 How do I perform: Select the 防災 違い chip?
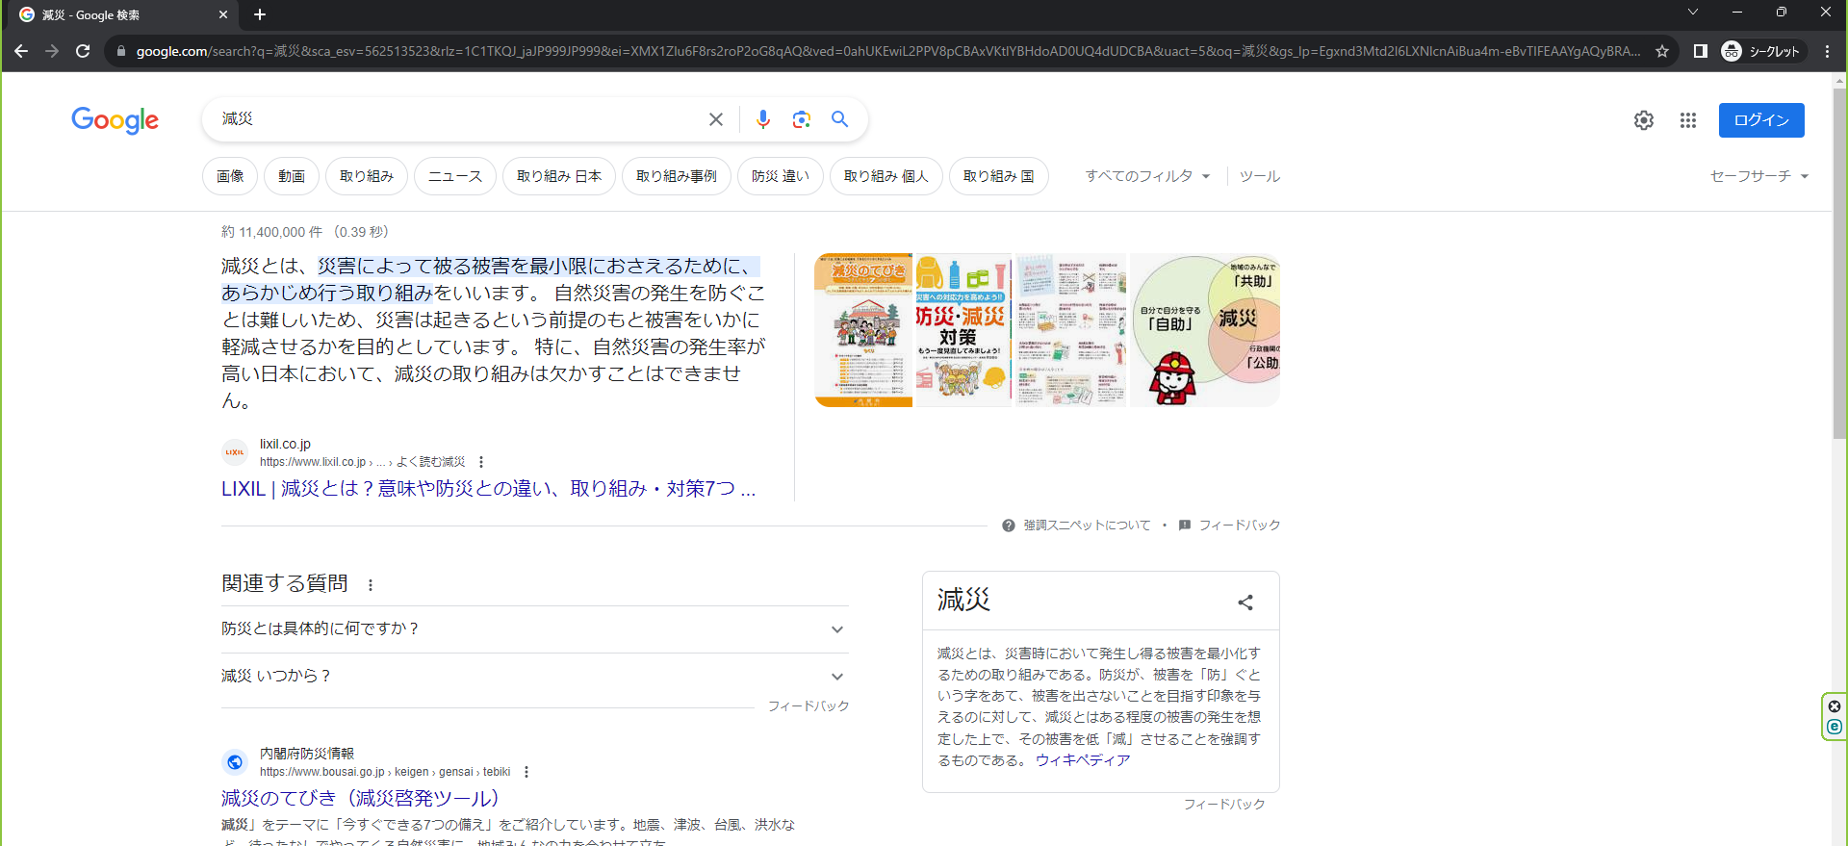[781, 176]
